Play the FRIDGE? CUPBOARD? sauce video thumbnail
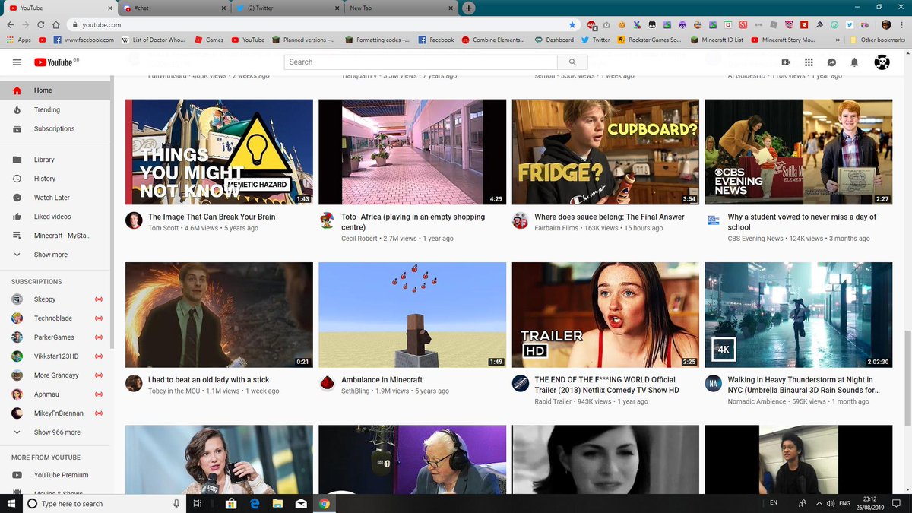The image size is (912, 513). 606,152
